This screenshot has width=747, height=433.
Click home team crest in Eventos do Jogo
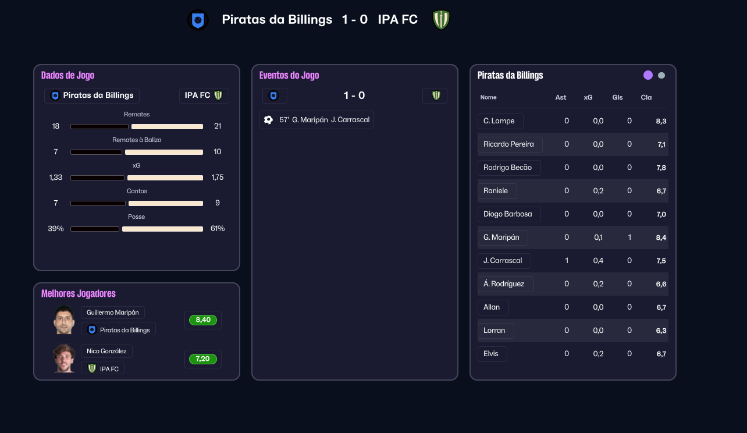(273, 95)
